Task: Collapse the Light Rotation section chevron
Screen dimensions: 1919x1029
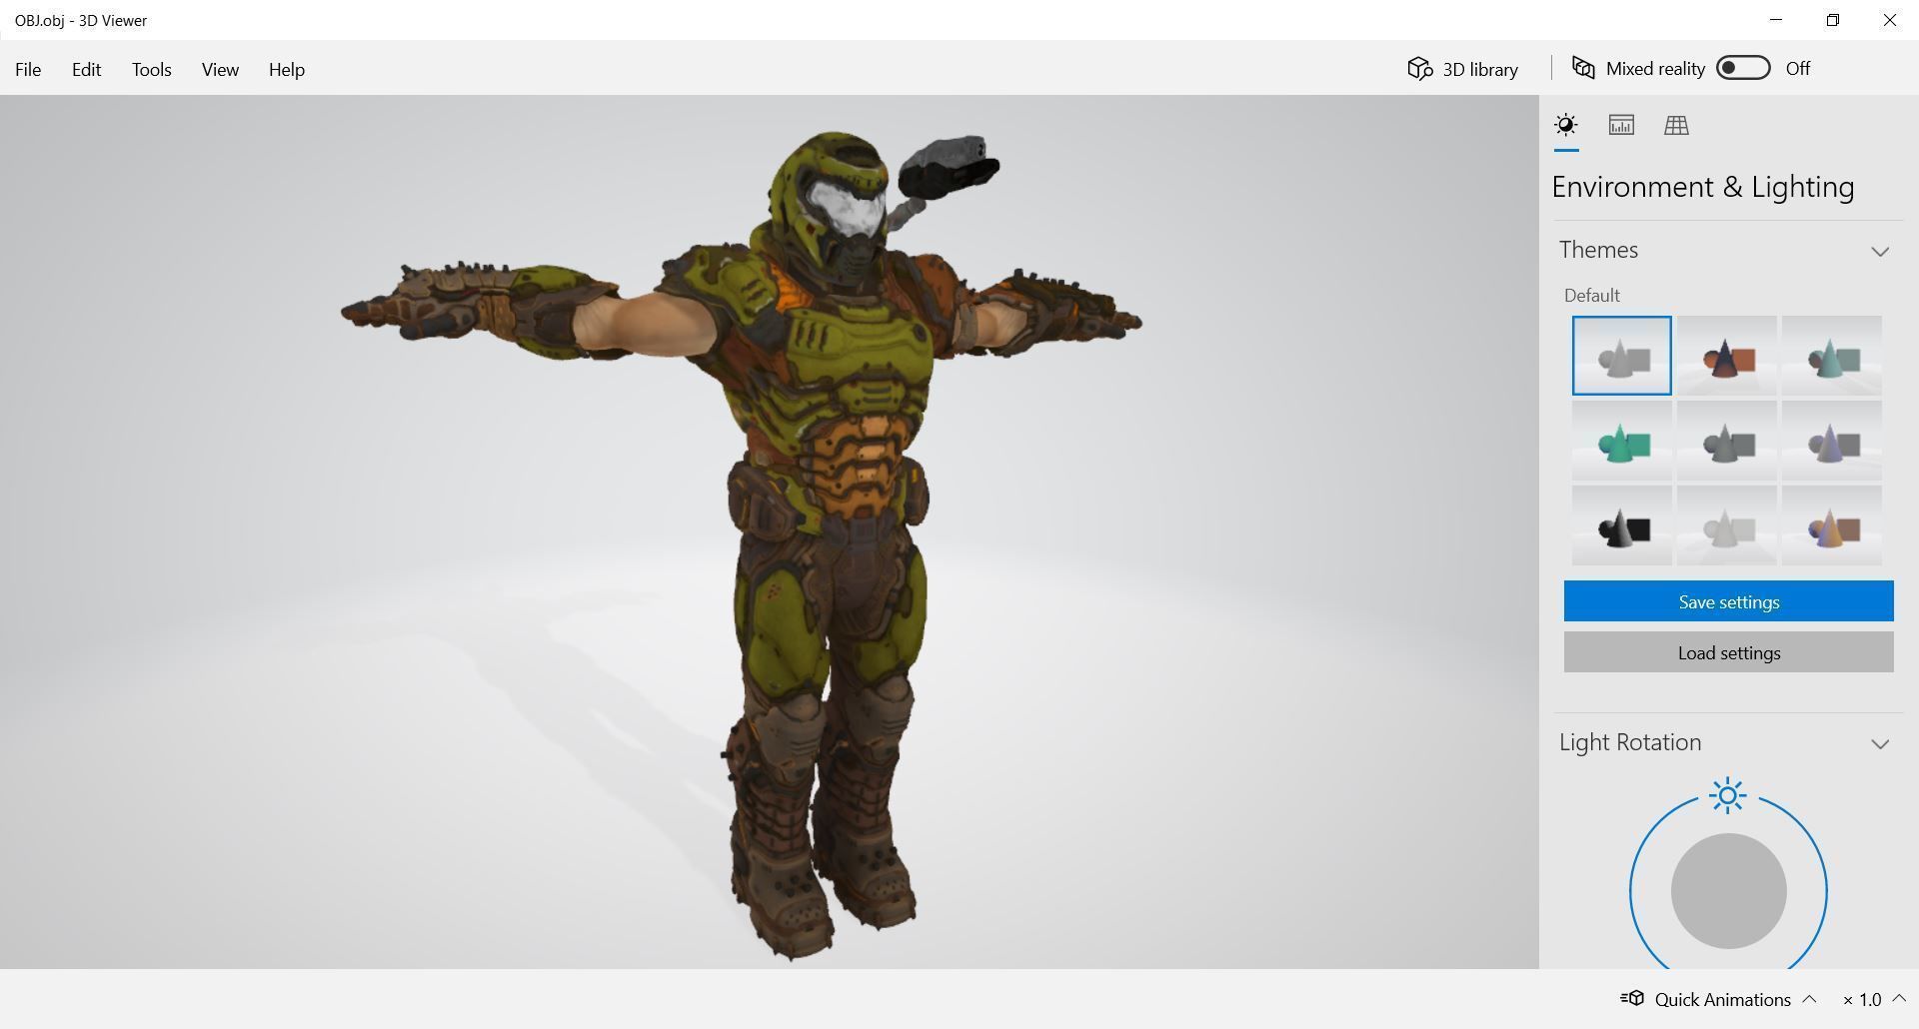Action: point(1880,743)
